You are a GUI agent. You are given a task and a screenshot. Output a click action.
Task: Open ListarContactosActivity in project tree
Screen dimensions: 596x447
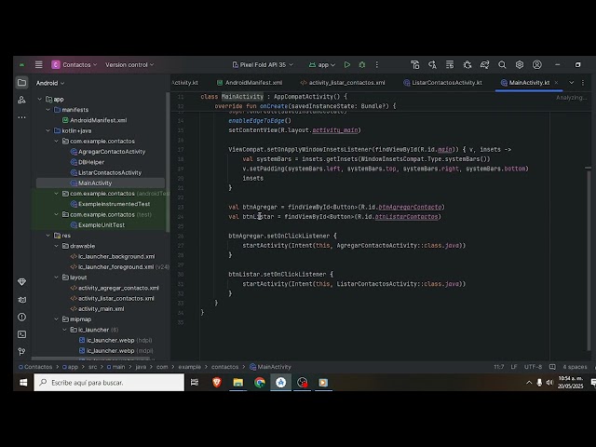(106, 172)
